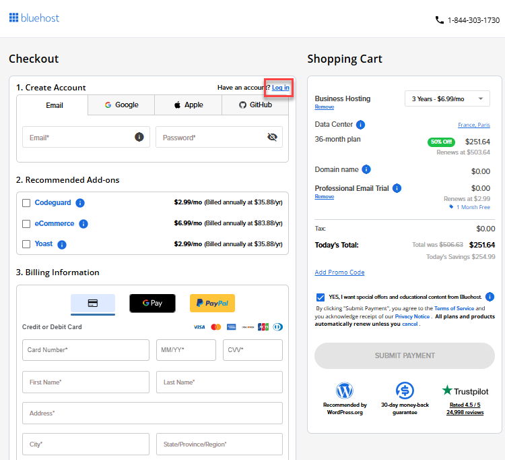This screenshot has height=460, width=505.
Task: Click the Professional Email Trial info icon
Action: coord(397,188)
